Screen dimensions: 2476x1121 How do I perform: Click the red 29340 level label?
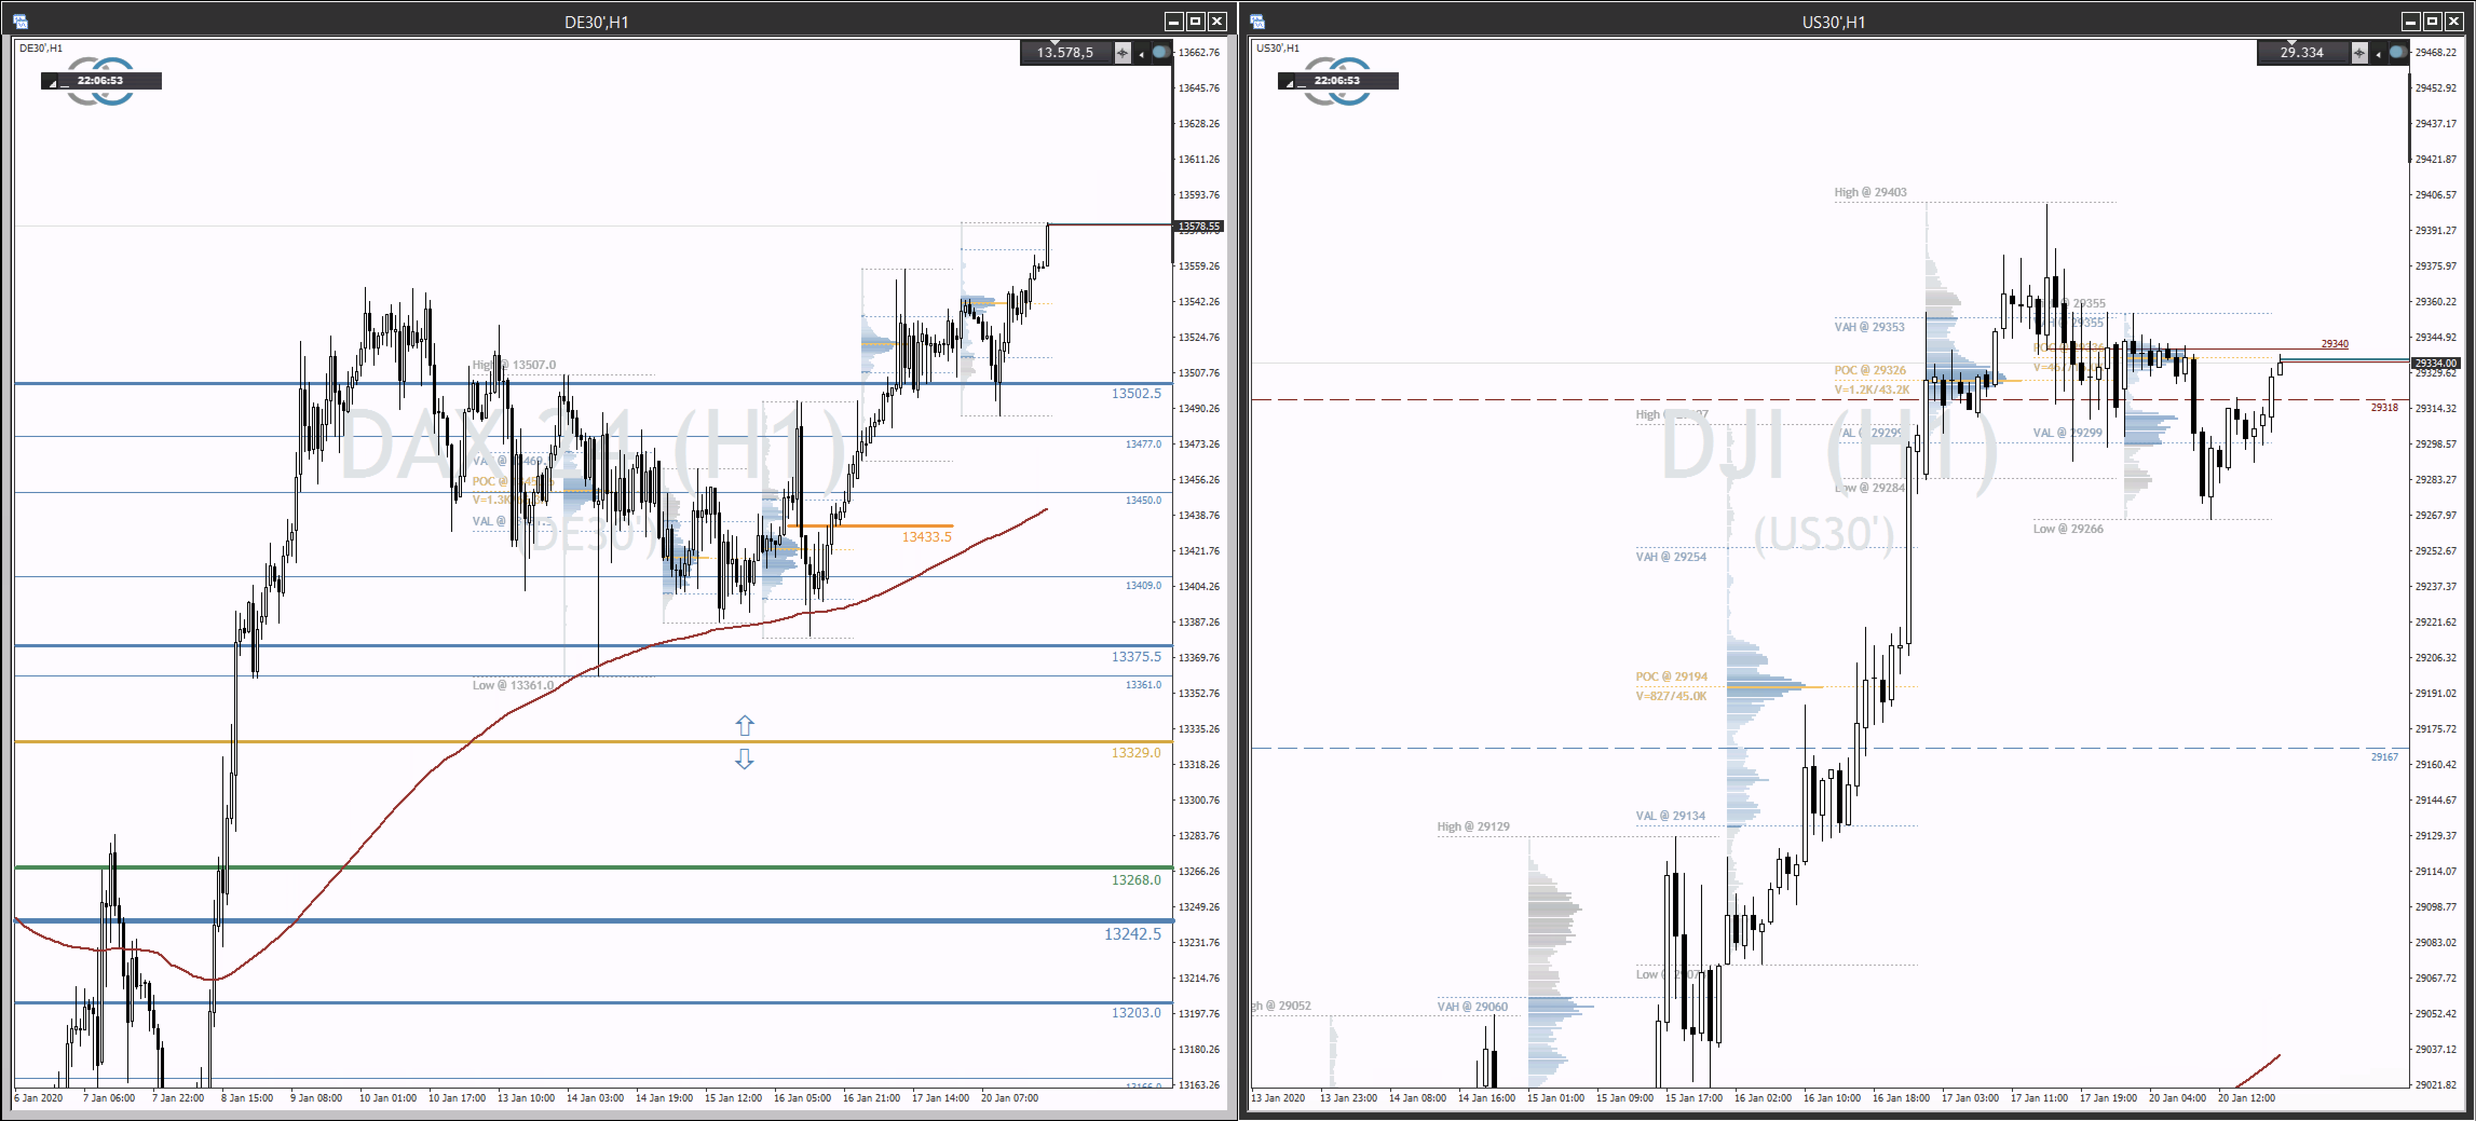click(2335, 344)
